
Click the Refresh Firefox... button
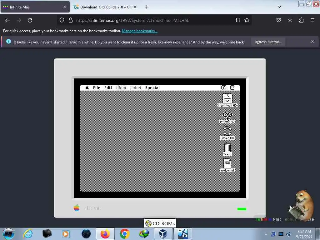[268, 42]
